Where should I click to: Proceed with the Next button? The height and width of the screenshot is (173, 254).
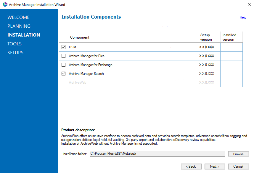215,167
